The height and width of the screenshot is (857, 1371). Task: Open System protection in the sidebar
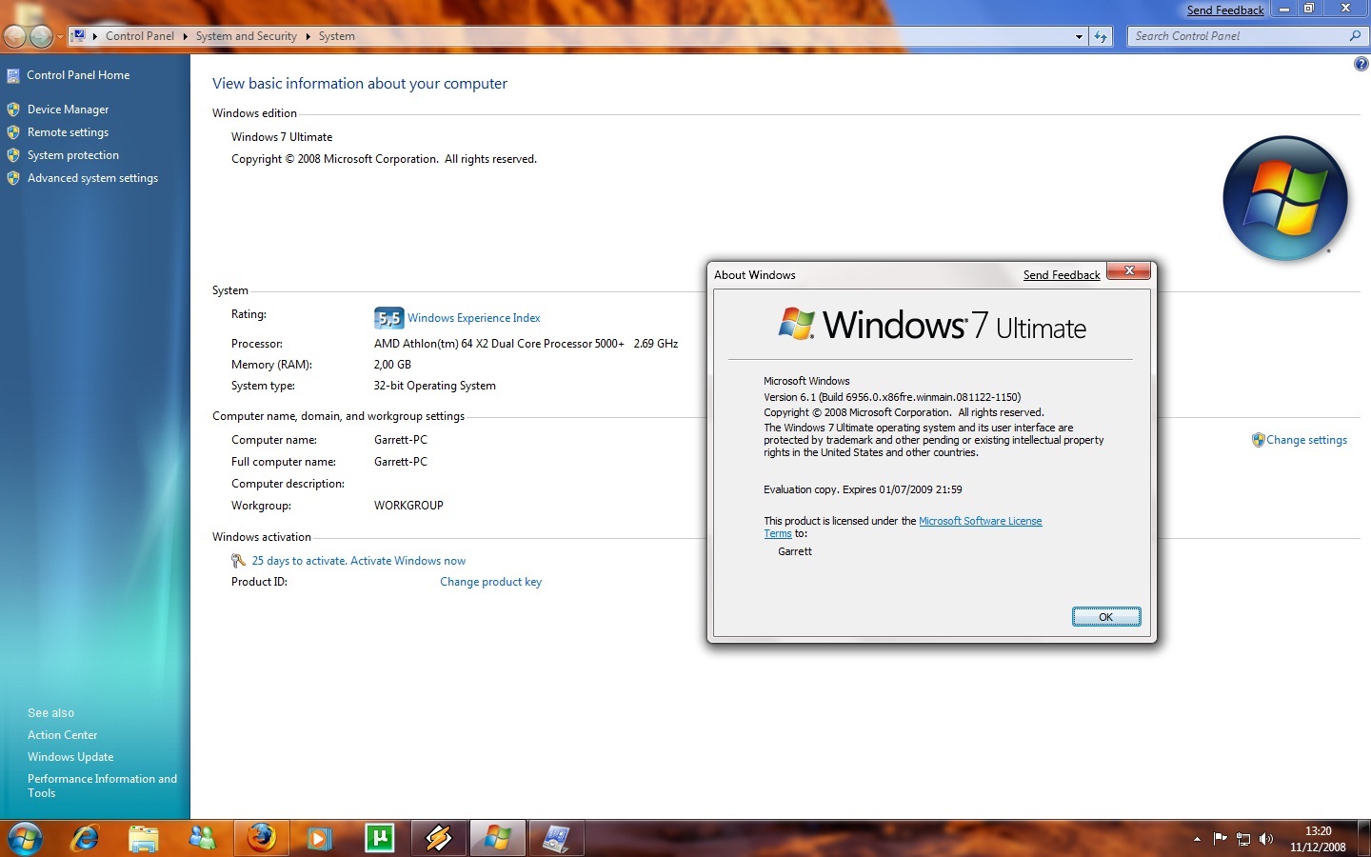click(x=73, y=155)
